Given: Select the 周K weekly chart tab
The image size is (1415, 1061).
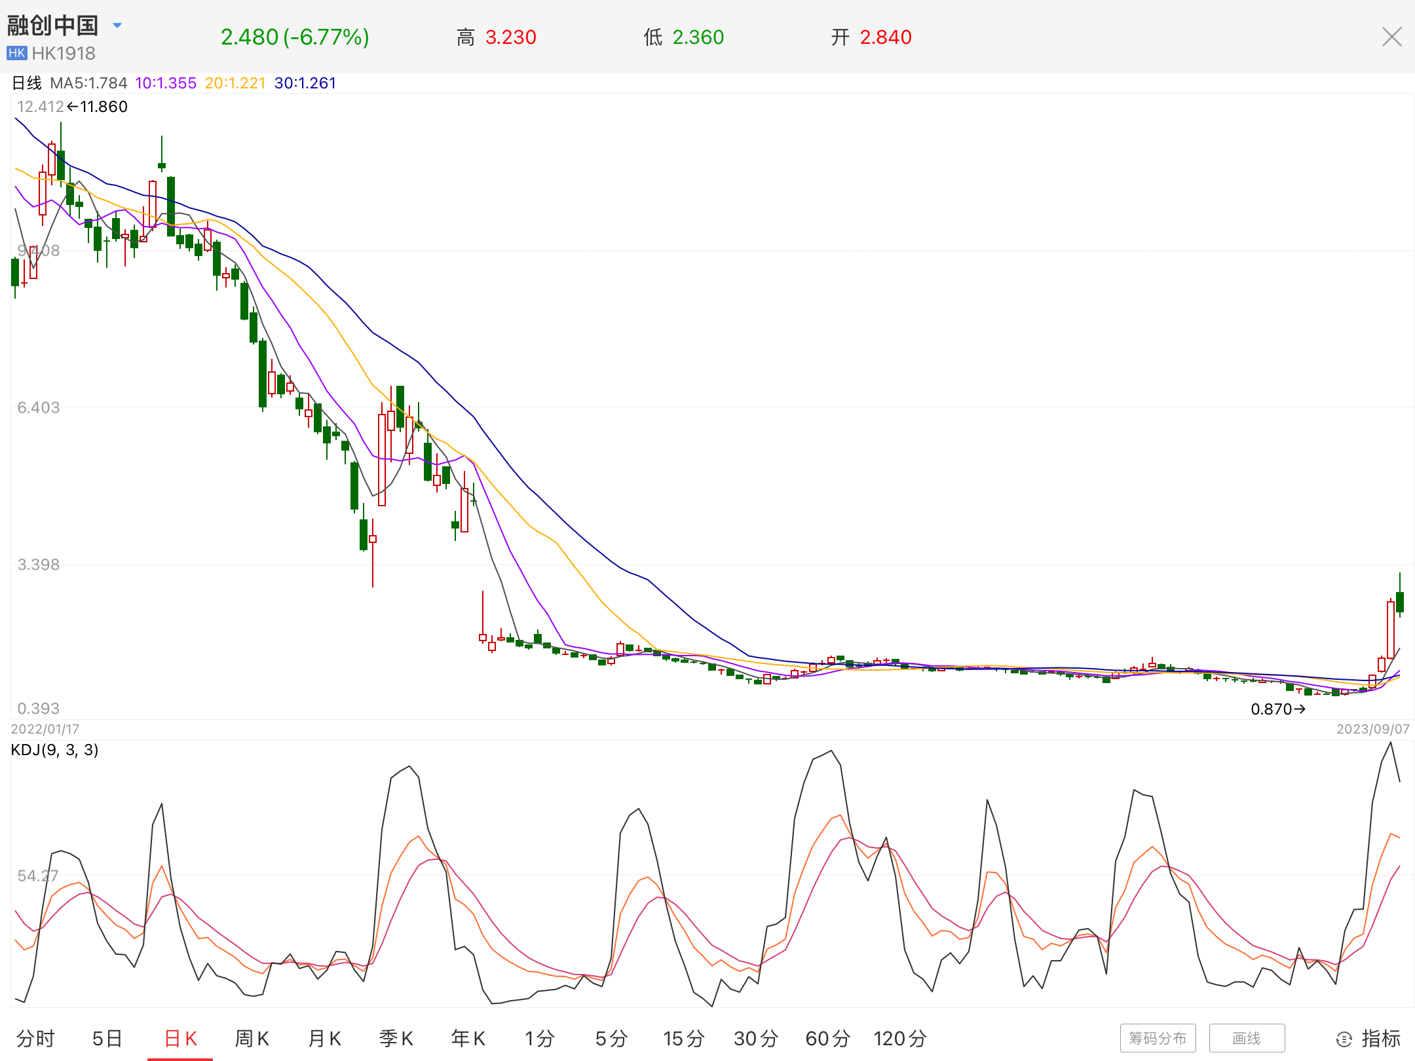Looking at the screenshot, I should 252,1038.
